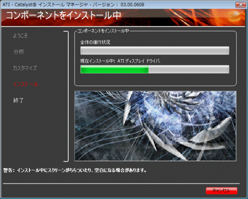Select the red インストール step

26,84
